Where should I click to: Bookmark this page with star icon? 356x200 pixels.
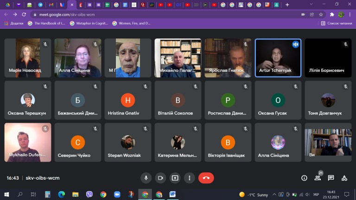tap(321, 14)
